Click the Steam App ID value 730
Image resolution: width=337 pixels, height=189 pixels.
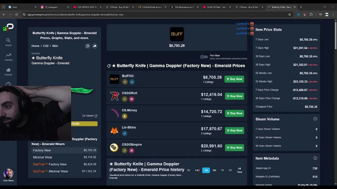(x=315, y=168)
